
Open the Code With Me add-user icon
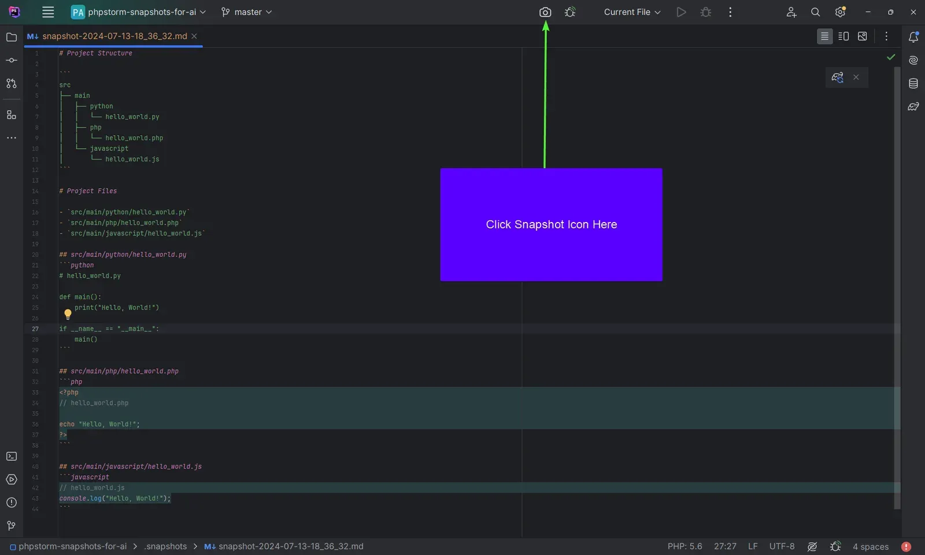pos(791,12)
